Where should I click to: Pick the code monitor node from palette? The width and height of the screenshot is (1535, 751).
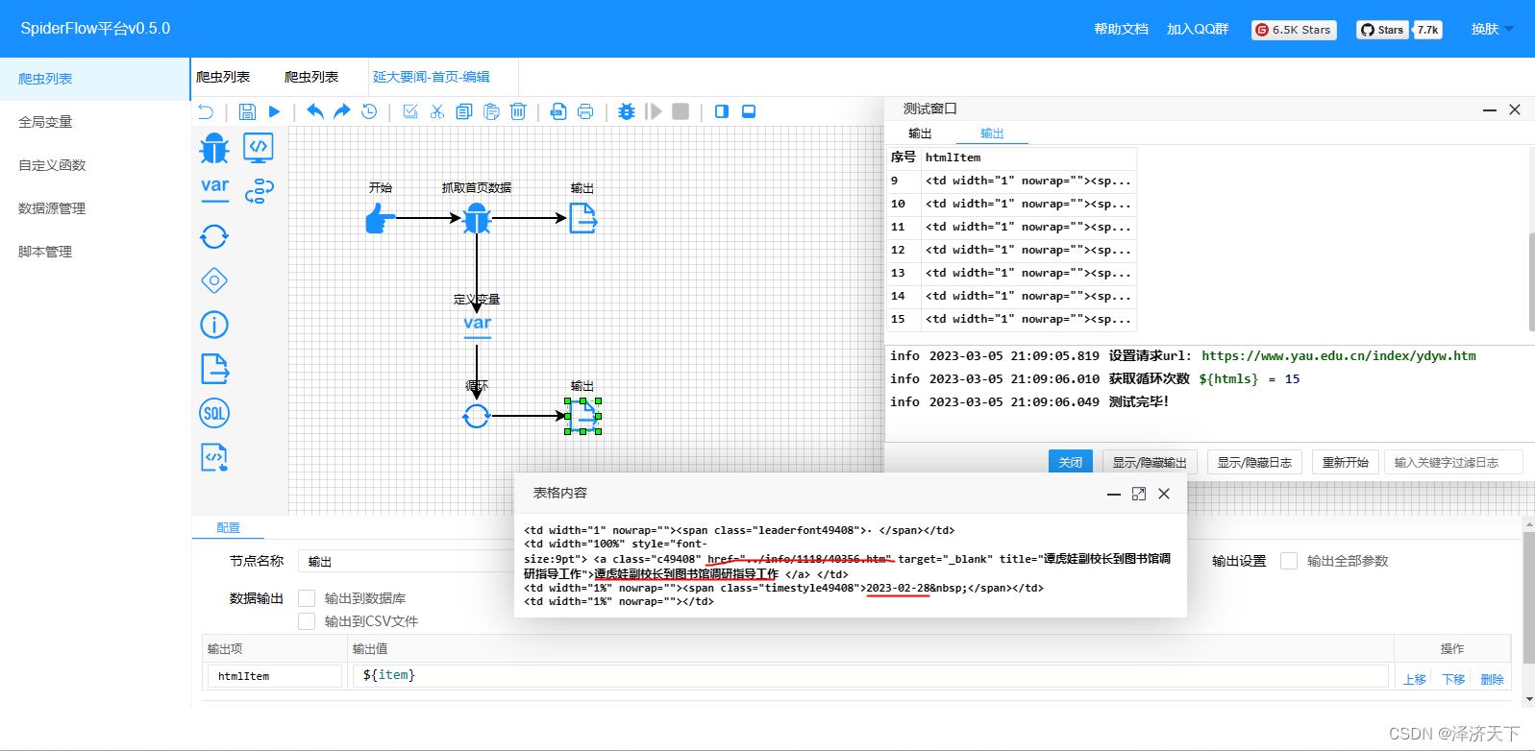coord(259,148)
